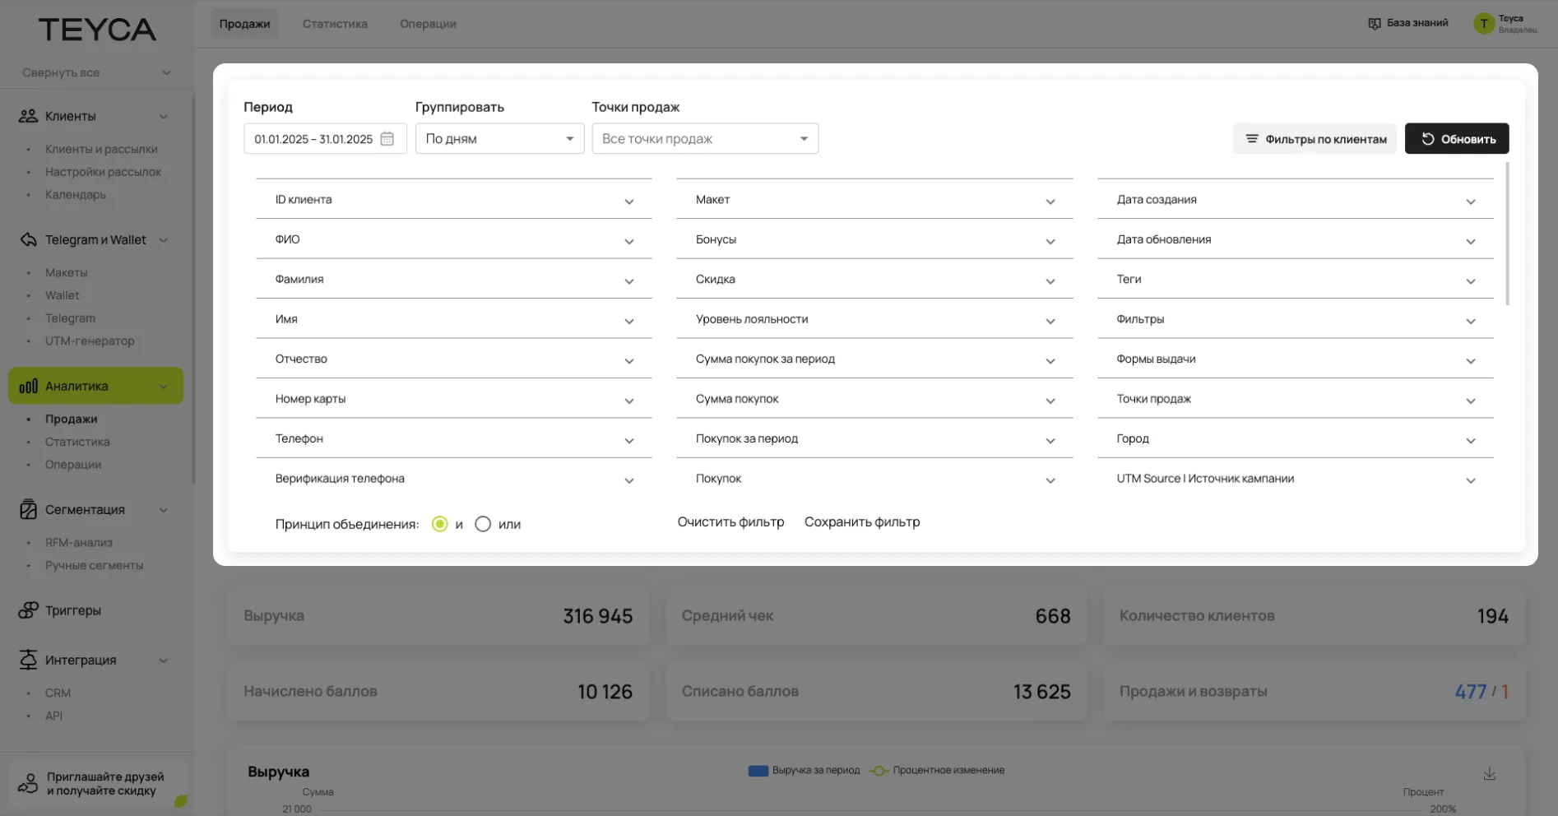The height and width of the screenshot is (816, 1558).
Task: Select the 'или' merge principle radio button
Action: pos(483,524)
